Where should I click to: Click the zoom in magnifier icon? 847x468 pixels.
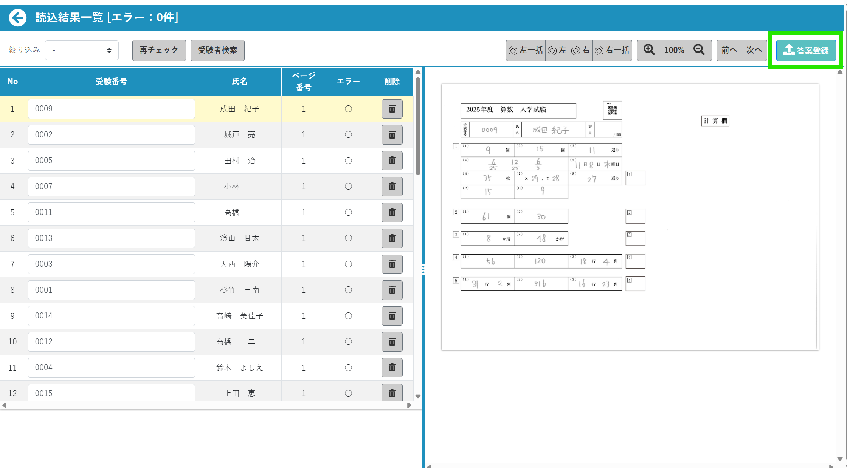coord(649,50)
